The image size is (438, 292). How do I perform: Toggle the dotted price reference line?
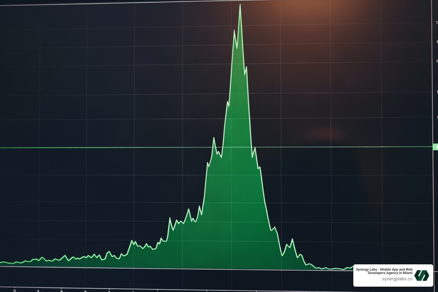[114, 147]
